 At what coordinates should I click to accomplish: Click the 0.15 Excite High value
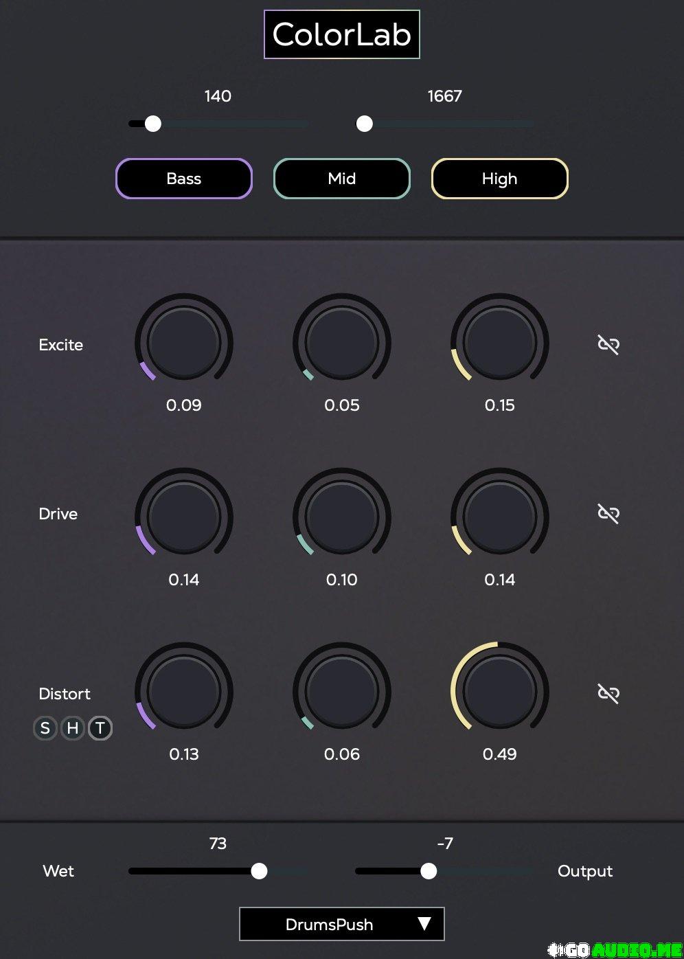[500, 405]
